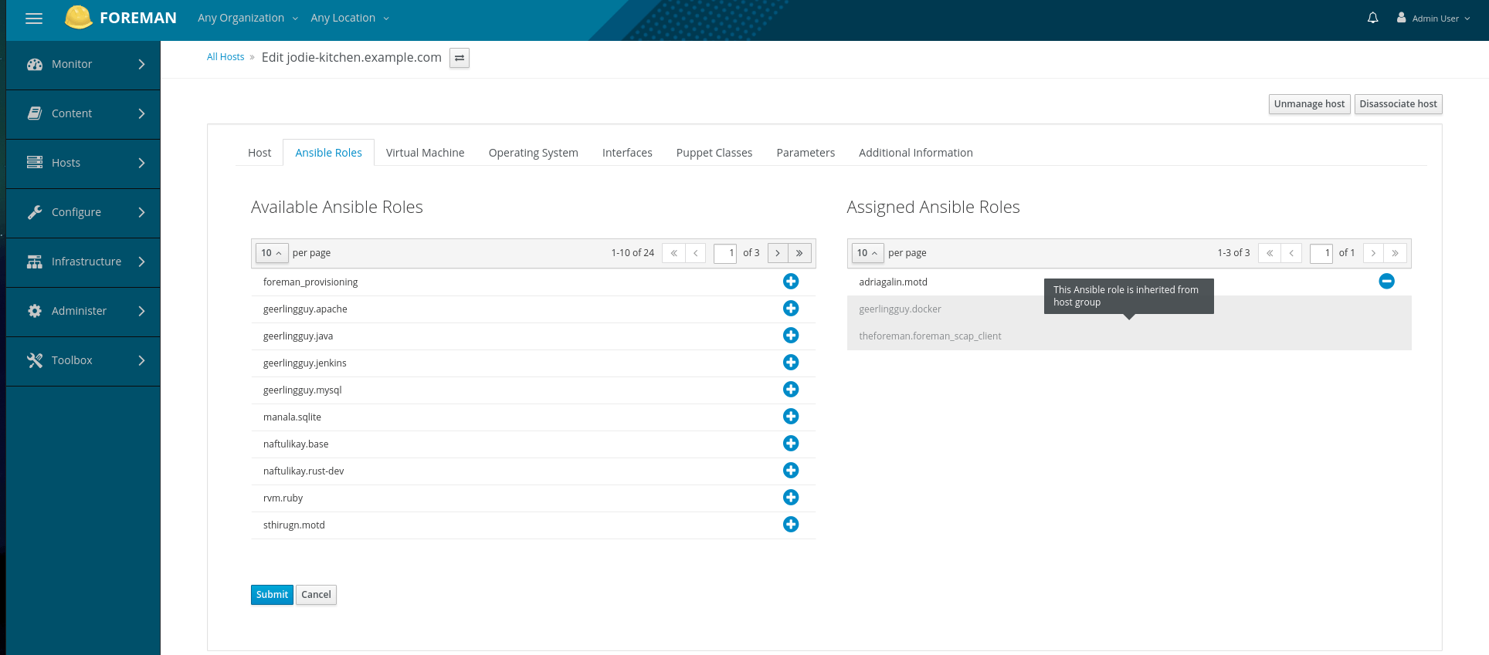
Task: Go to previous page of available roles
Action: tap(695, 253)
